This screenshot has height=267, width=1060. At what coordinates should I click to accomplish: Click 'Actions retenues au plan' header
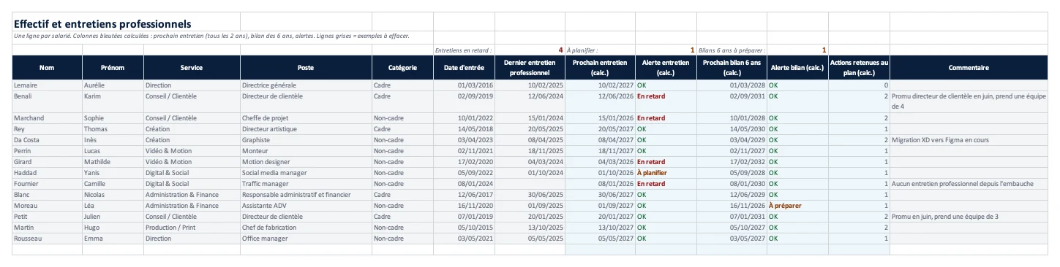click(859, 68)
